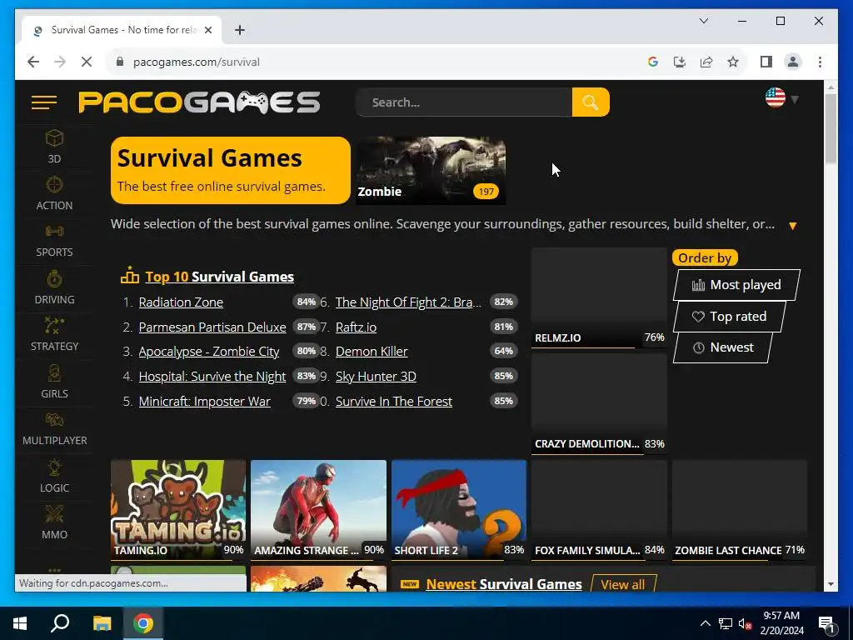
Task: Open File Explorer from the taskbar
Action: pyautogui.click(x=102, y=623)
